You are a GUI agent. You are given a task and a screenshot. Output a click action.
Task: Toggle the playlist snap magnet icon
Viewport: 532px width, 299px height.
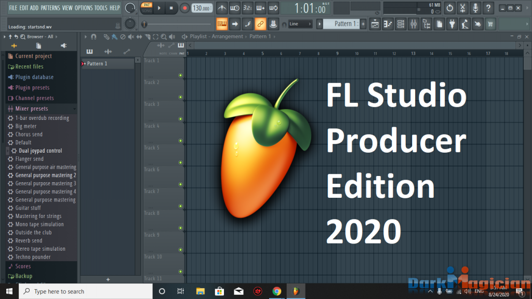tap(94, 37)
